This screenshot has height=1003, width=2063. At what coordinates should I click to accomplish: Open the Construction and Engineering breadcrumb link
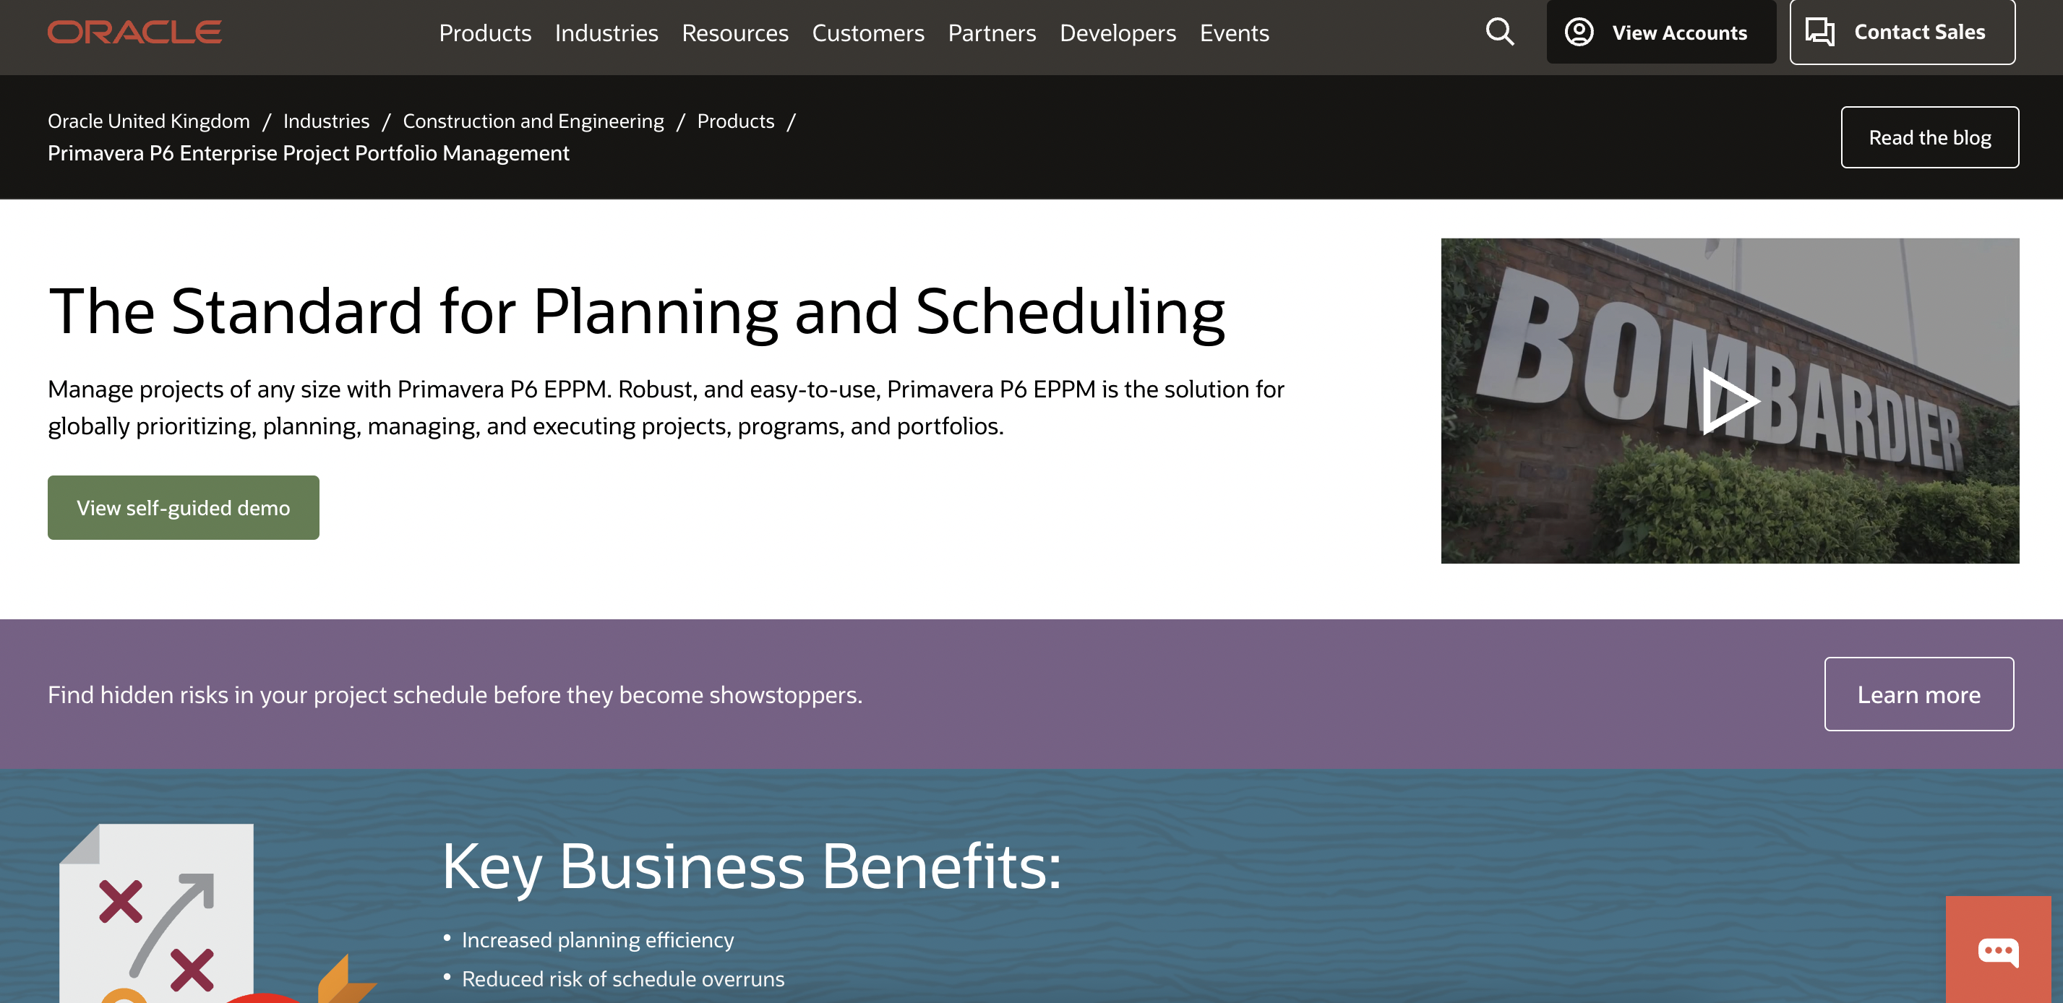532,121
